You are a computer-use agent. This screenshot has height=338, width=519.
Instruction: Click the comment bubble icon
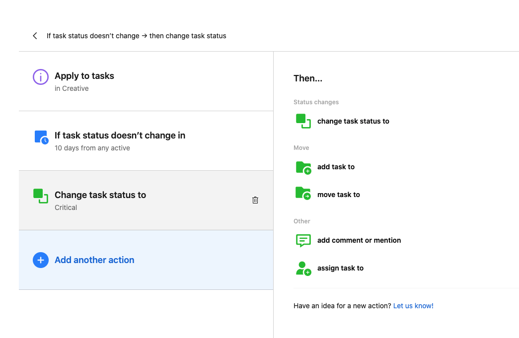pyautogui.click(x=303, y=240)
